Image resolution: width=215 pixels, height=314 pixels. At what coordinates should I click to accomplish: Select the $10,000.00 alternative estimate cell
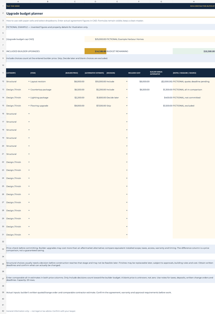[95, 82]
